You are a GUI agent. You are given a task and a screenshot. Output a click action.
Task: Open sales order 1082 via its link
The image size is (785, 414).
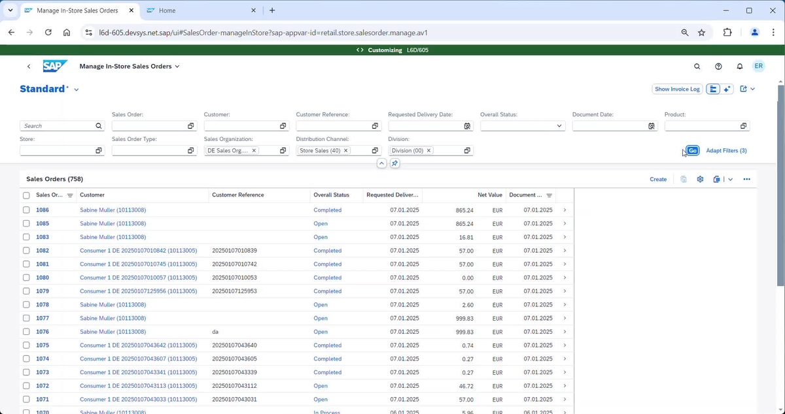[42, 250]
